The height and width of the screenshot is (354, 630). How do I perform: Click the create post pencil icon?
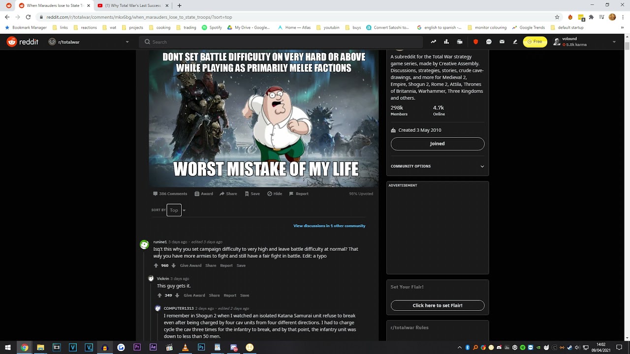click(x=515, y=42)
